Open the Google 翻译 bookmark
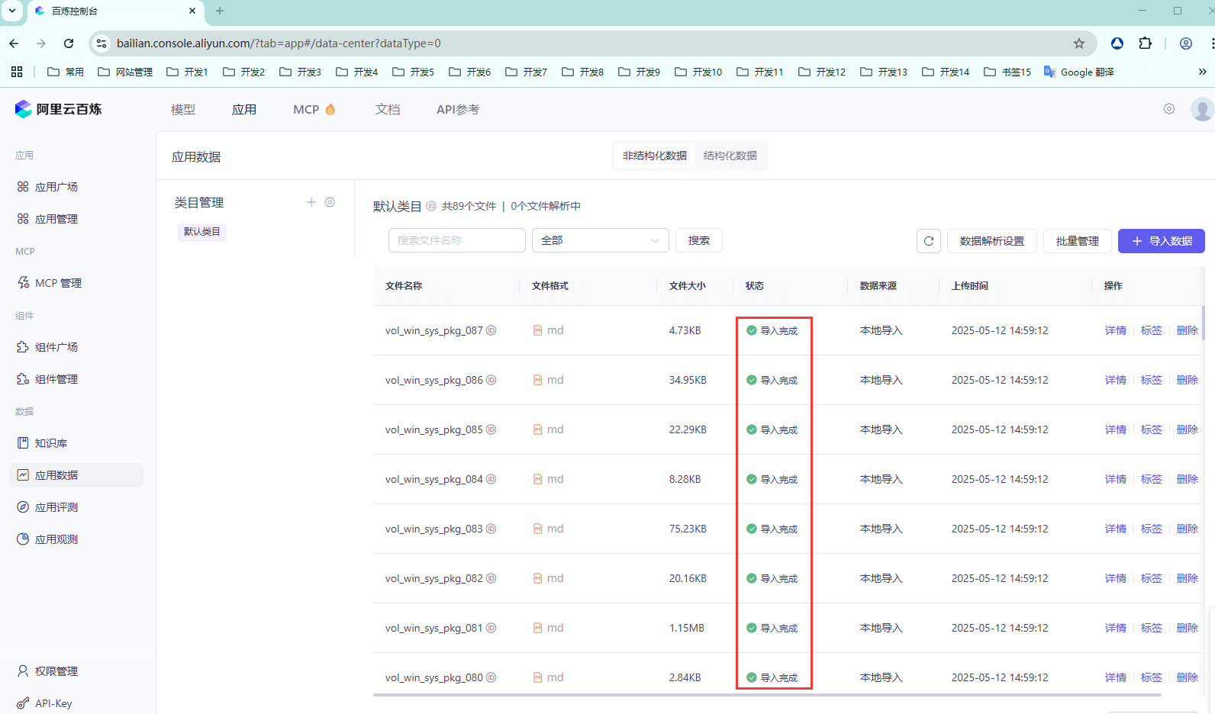 1079,72
